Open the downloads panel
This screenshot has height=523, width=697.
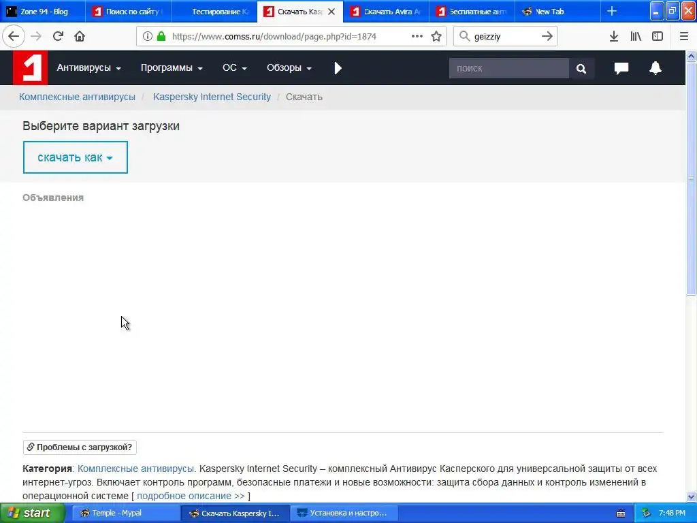point(614,37)
